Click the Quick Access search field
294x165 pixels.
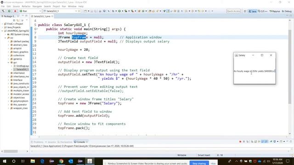coord(233,11)
